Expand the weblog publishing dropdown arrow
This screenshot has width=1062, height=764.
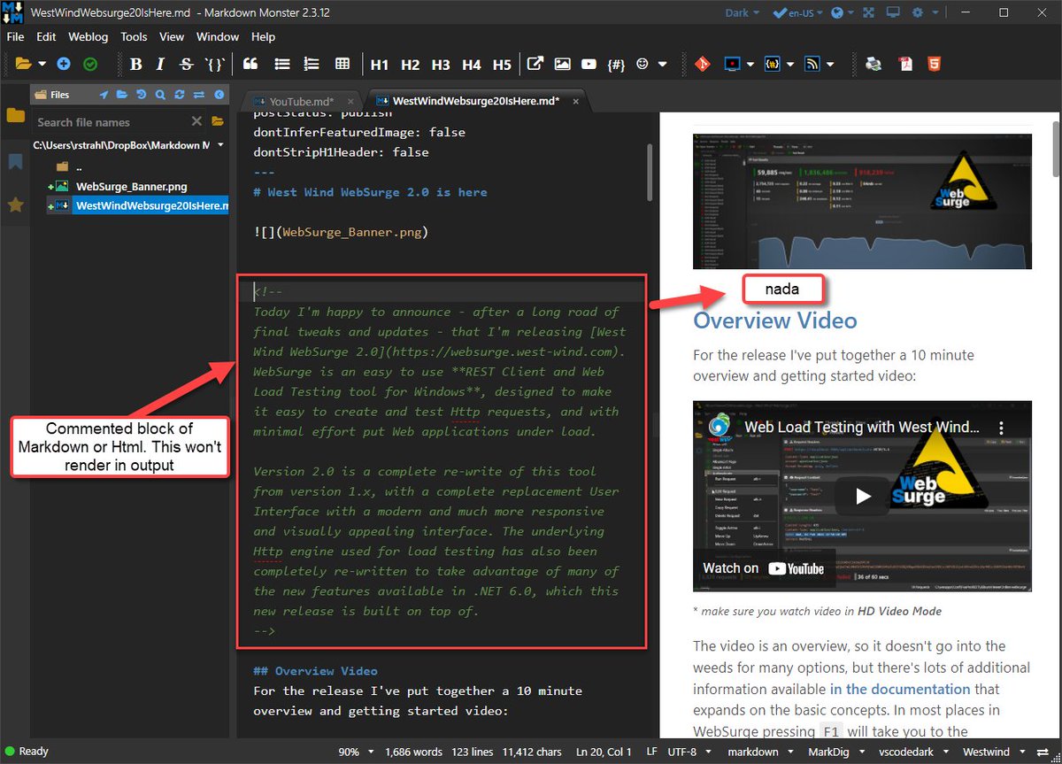tap(830, 65)
